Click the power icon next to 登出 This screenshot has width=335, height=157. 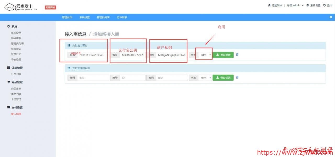click(324, 5)
